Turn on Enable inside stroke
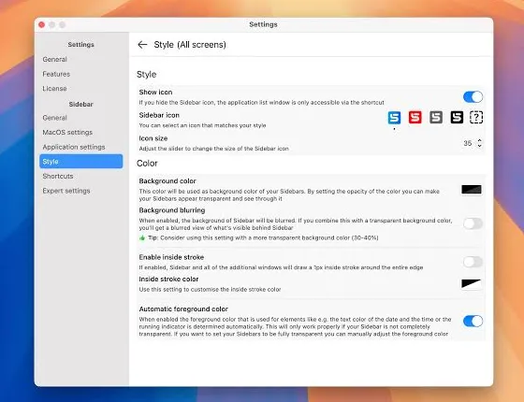The image size is (524, 402). tap(473, 262)
